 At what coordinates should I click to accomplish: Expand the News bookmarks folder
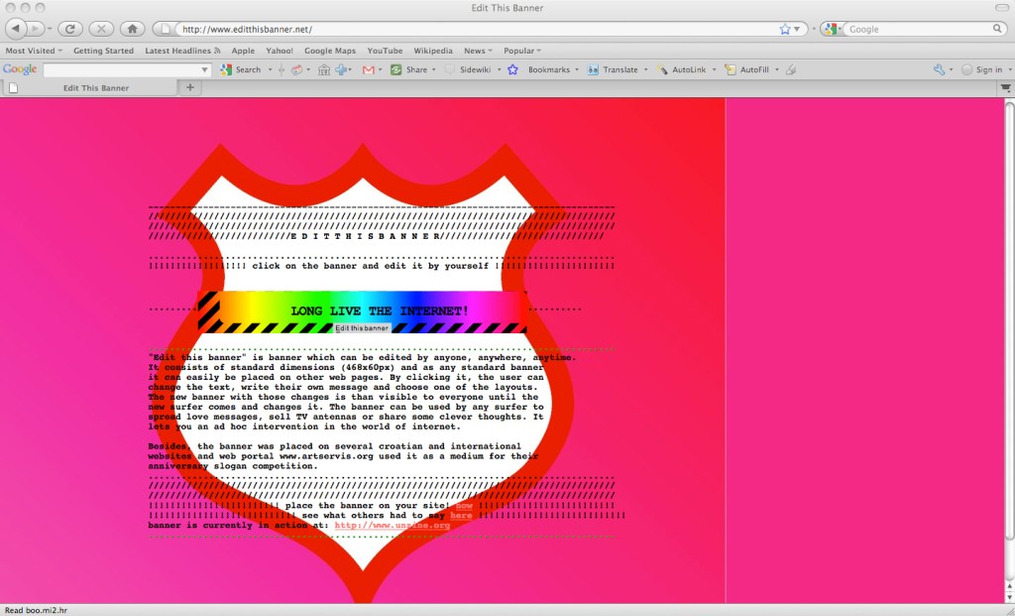[x=478, y=51]
